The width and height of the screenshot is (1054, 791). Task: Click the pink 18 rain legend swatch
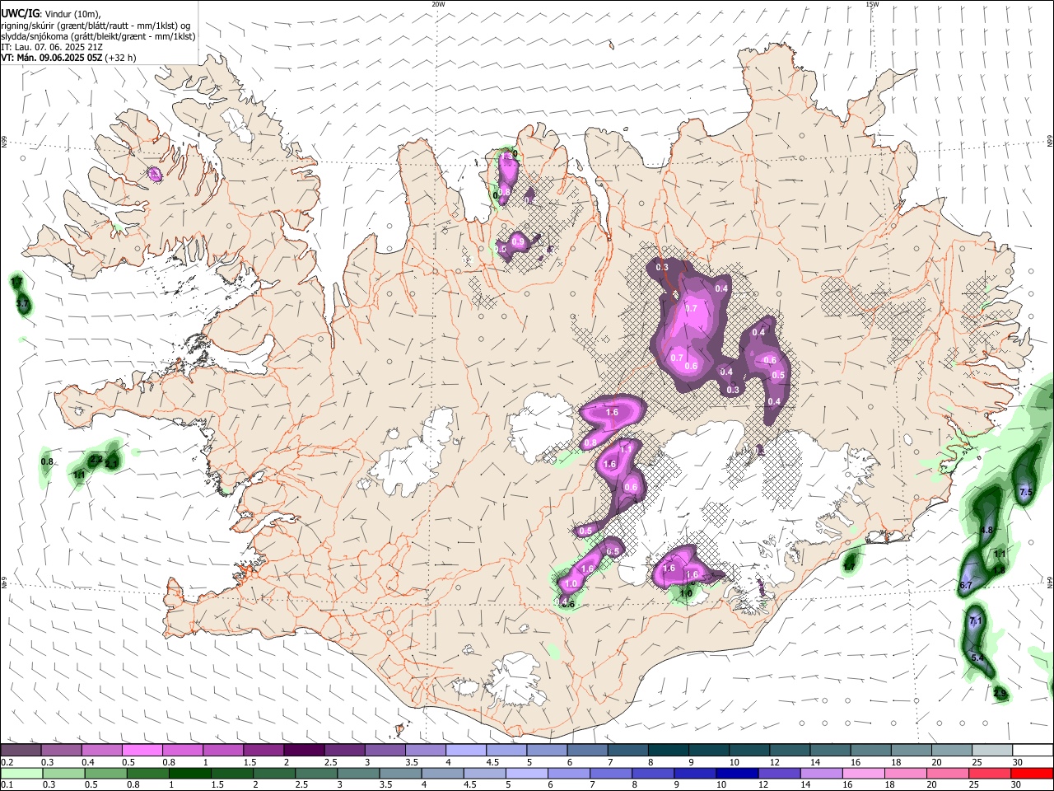click(906, 773)
